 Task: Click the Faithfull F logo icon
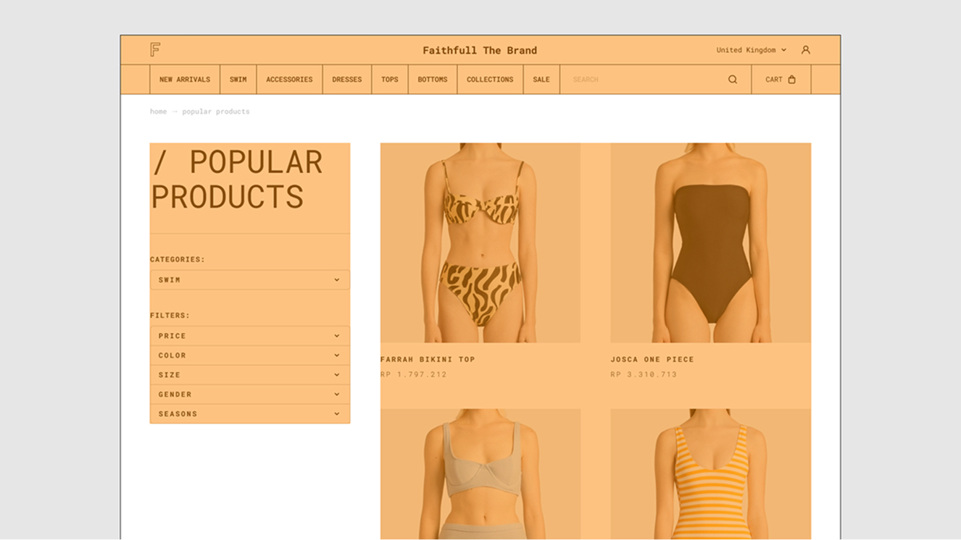(x=155, y=49)
